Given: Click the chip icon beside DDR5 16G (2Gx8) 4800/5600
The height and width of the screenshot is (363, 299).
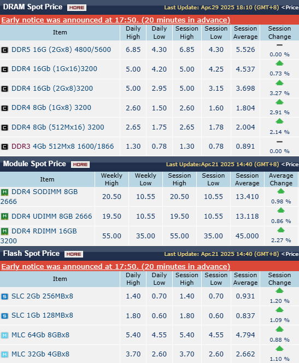Looking at the screenshot, I should 4,50.
